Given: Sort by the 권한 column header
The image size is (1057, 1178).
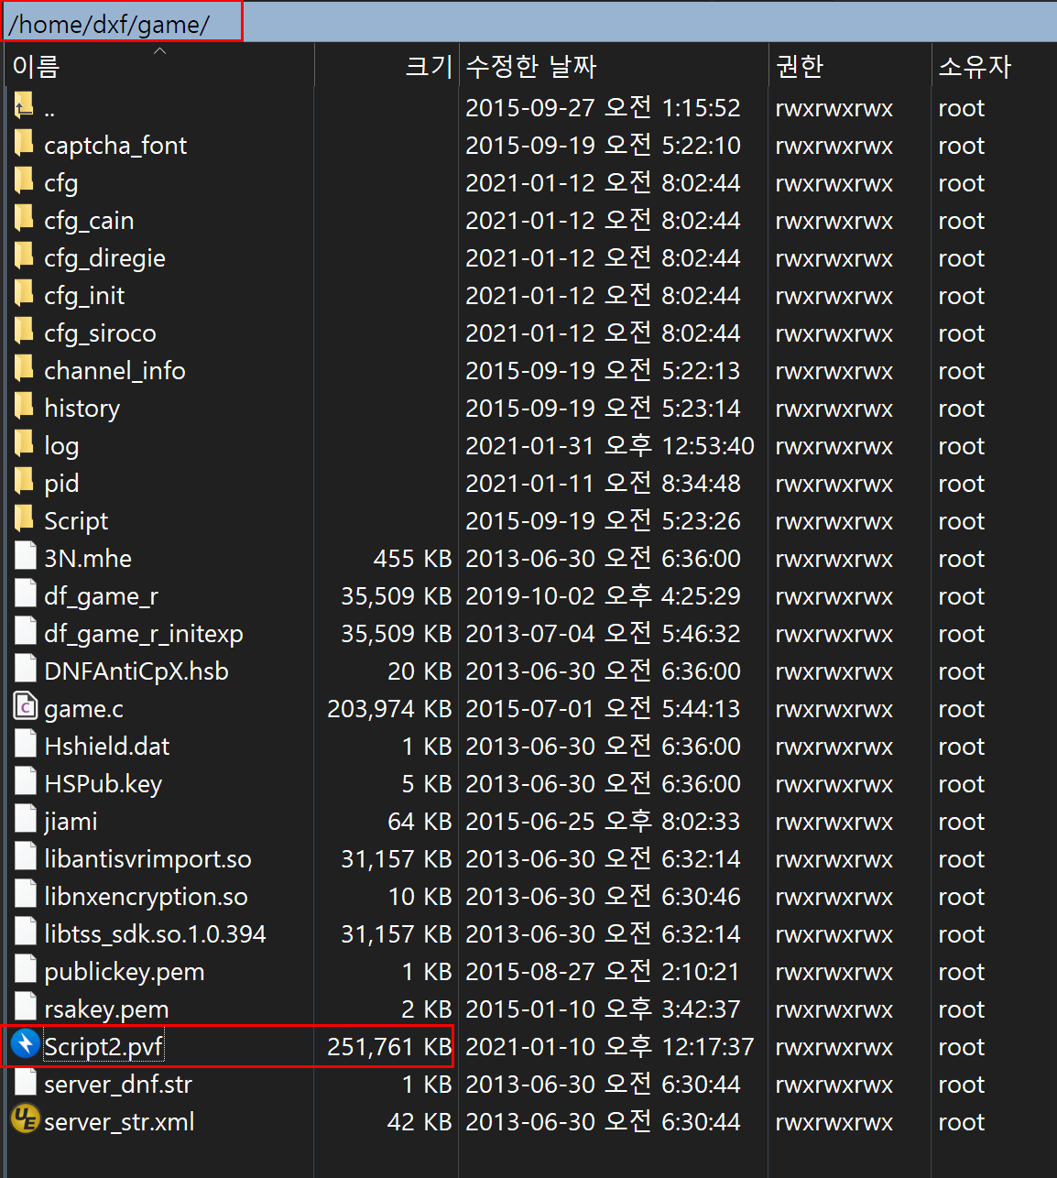Looking at the screenshot, I should point(850,66).
